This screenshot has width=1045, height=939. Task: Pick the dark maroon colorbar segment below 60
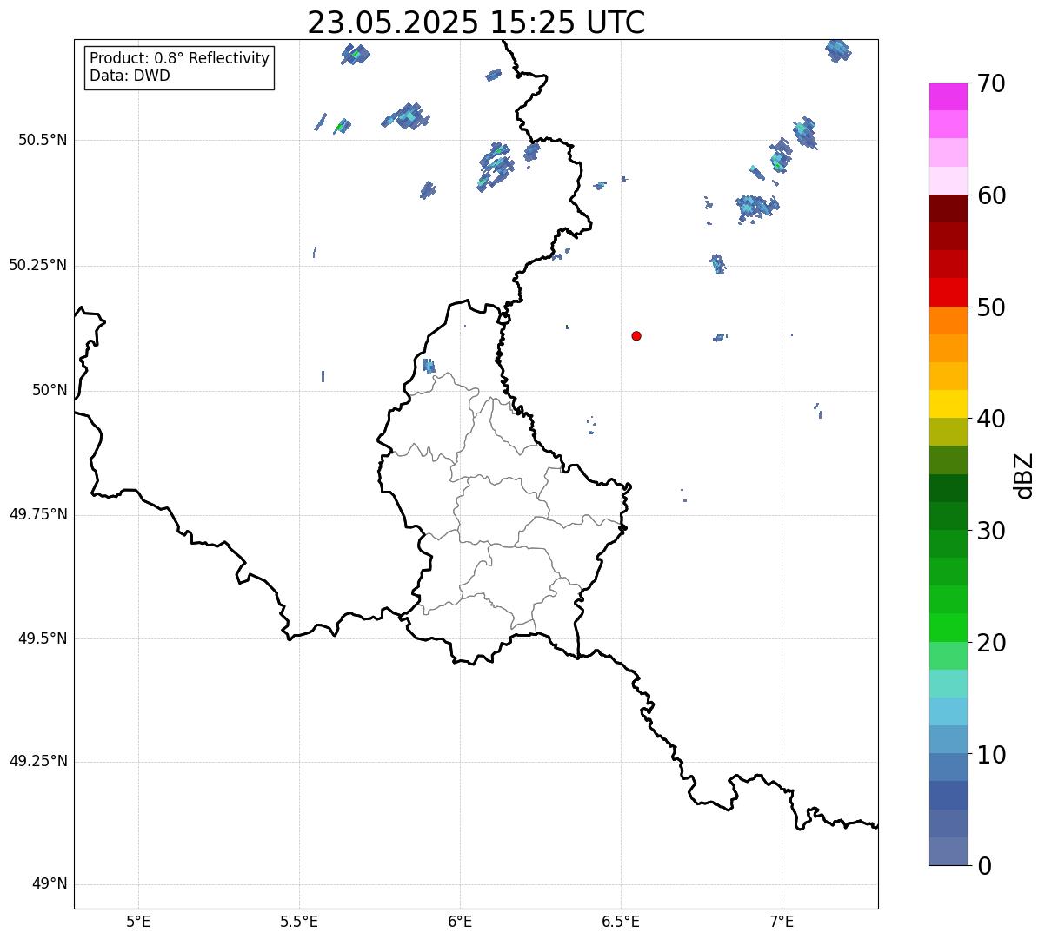pos(948,208)
